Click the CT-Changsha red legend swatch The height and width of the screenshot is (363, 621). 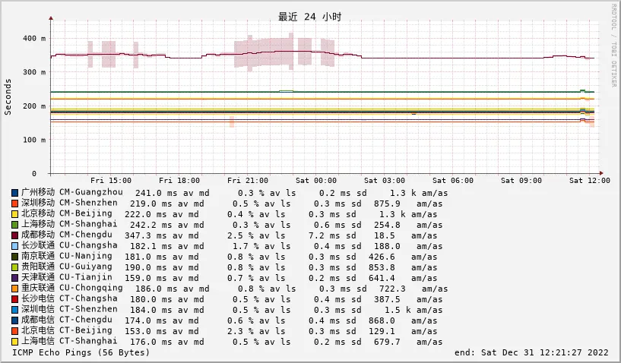click(x=15, y=299)
